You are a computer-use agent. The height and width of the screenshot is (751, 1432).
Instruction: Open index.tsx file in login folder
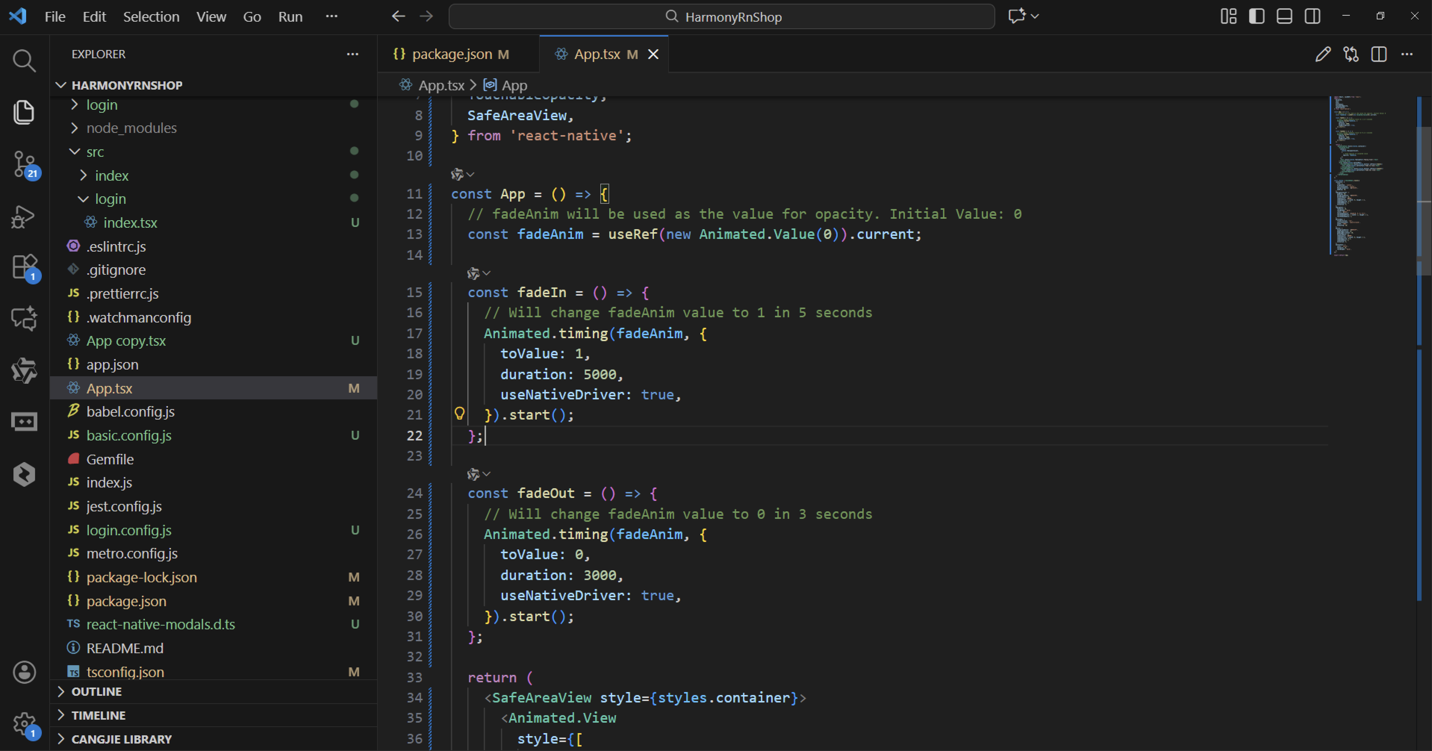[x=130, y=223]
